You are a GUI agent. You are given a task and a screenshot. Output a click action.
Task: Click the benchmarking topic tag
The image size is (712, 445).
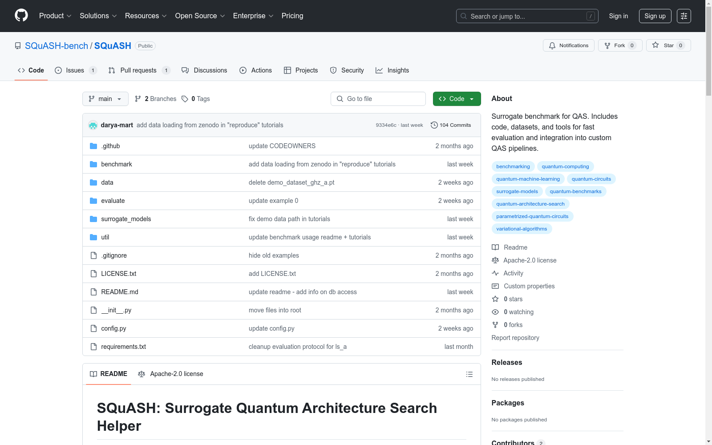tap(513, 166)
